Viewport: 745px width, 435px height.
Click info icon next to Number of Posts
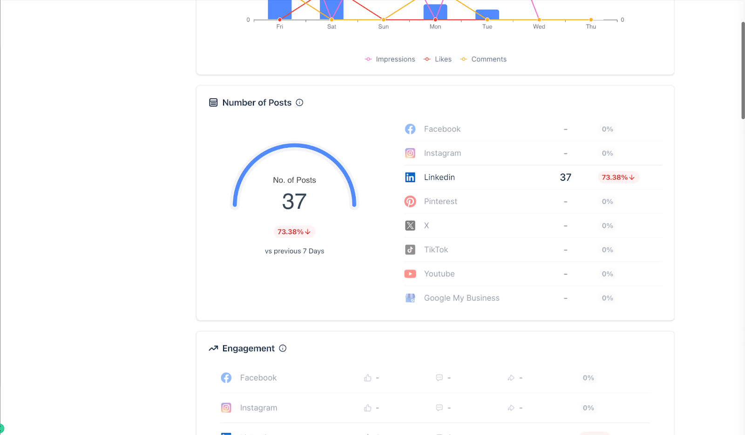(299, 103)
